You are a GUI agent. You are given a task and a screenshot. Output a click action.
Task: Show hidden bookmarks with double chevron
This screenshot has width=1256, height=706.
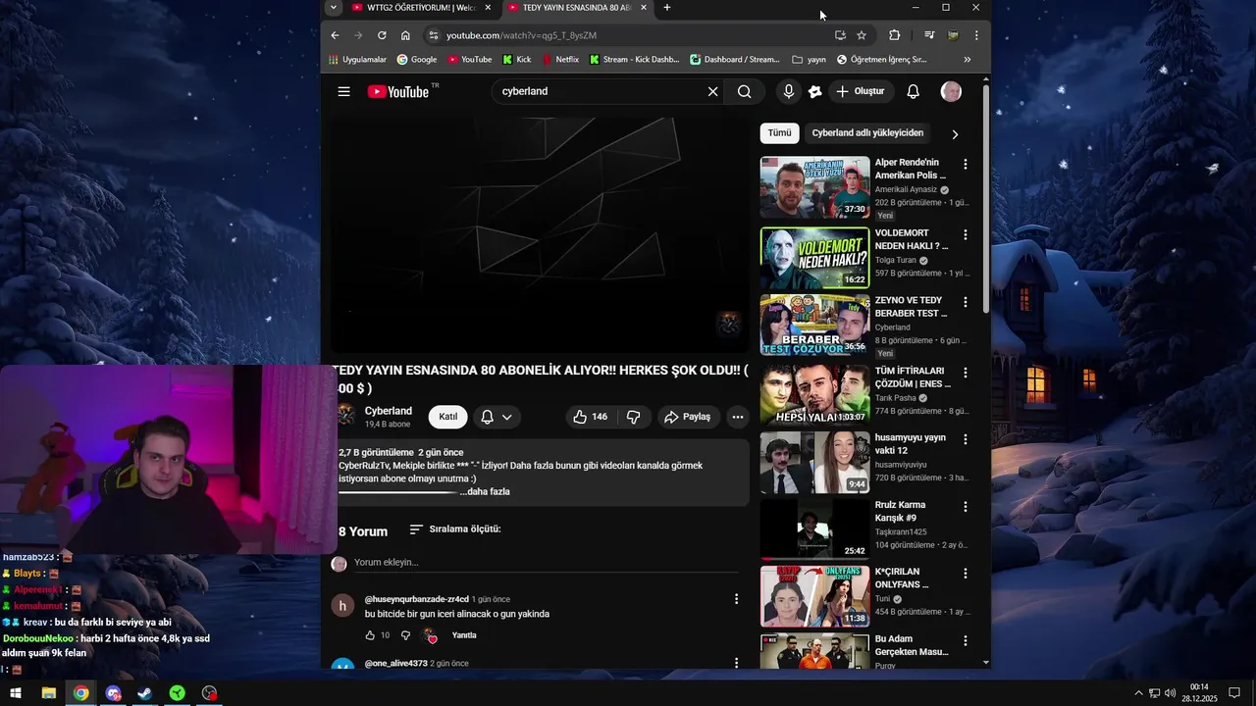967,60
